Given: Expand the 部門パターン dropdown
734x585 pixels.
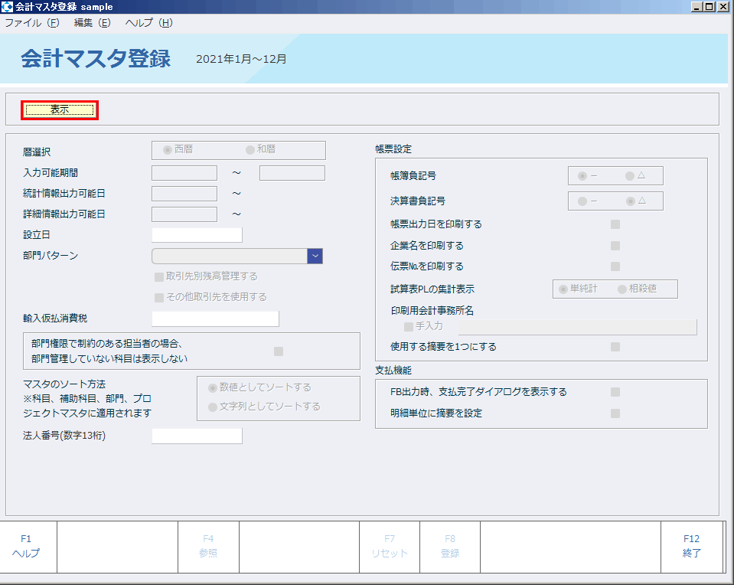Looking at the screenshot, I should coord(315,257).
